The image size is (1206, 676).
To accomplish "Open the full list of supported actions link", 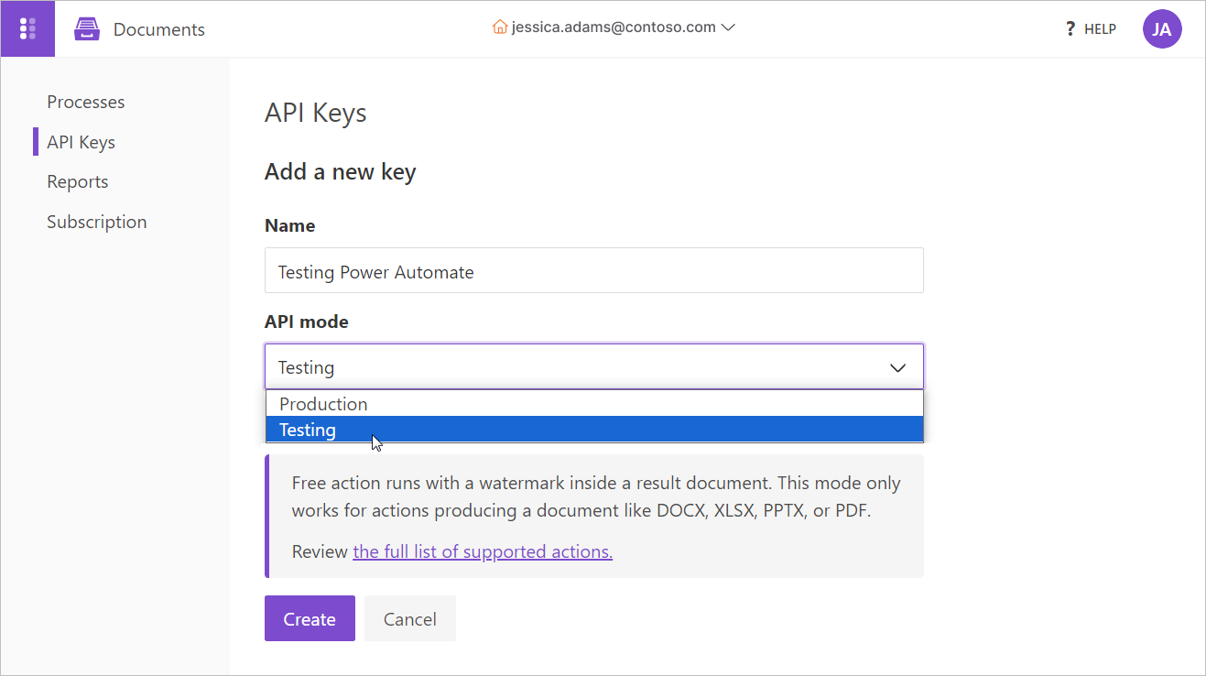I will coord(483,551).
